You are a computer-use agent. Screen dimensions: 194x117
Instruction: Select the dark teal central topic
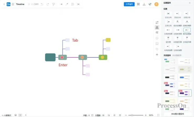[x=50, y=57]
